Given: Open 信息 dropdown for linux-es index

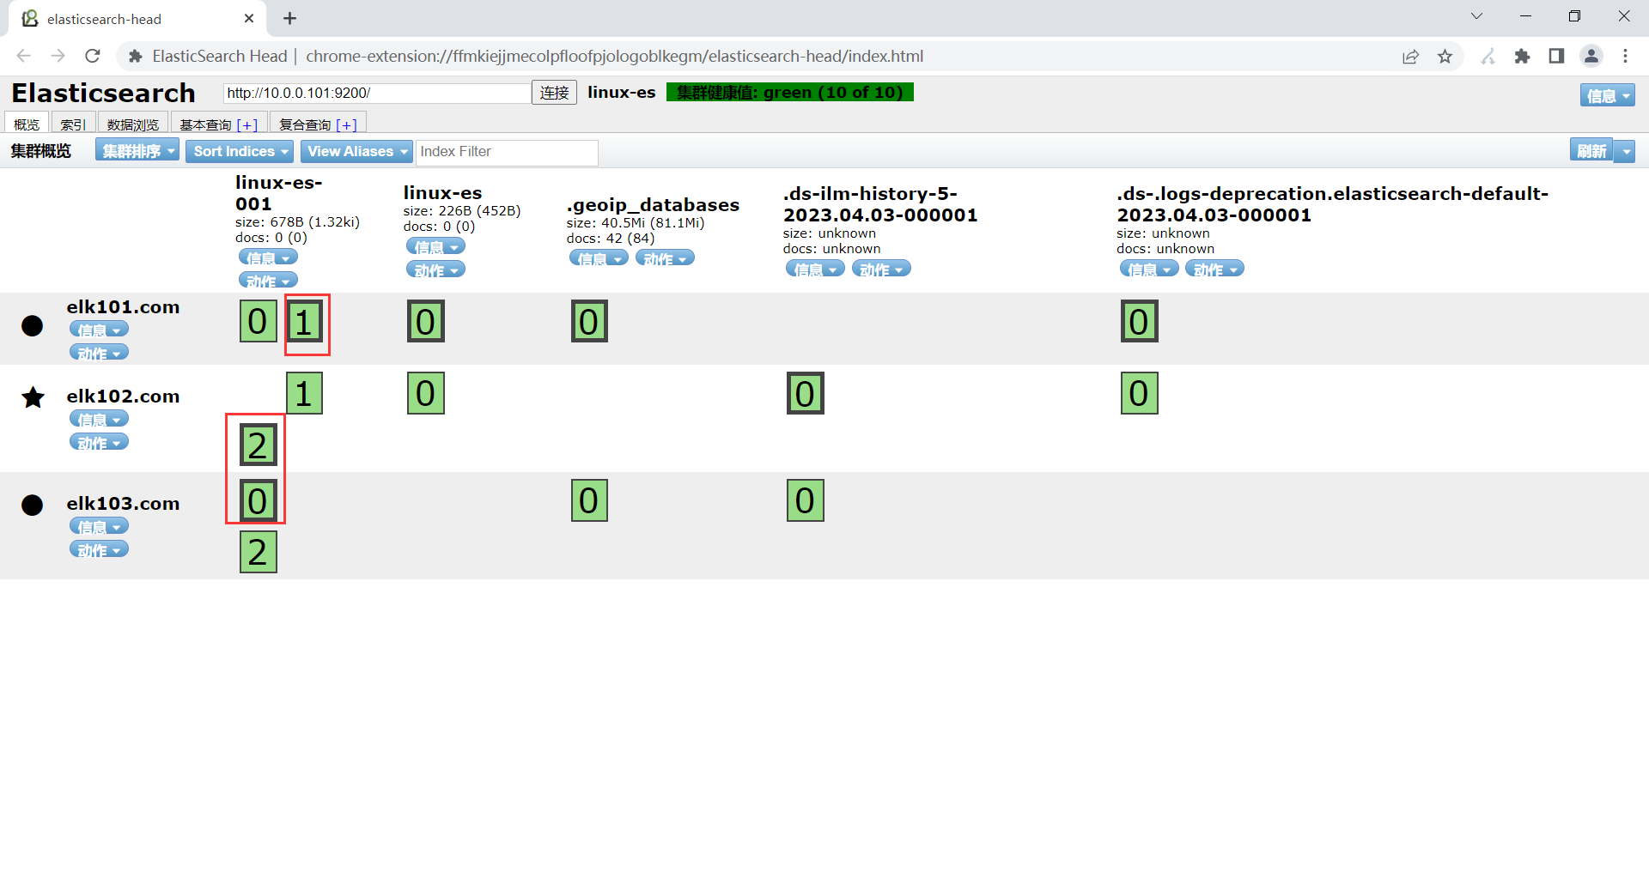Looking at the screenshot, I should tap(435, 247).
